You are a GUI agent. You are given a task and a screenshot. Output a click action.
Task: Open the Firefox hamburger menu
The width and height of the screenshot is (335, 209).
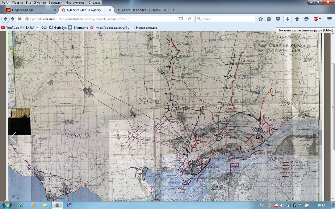coord(329,19)
